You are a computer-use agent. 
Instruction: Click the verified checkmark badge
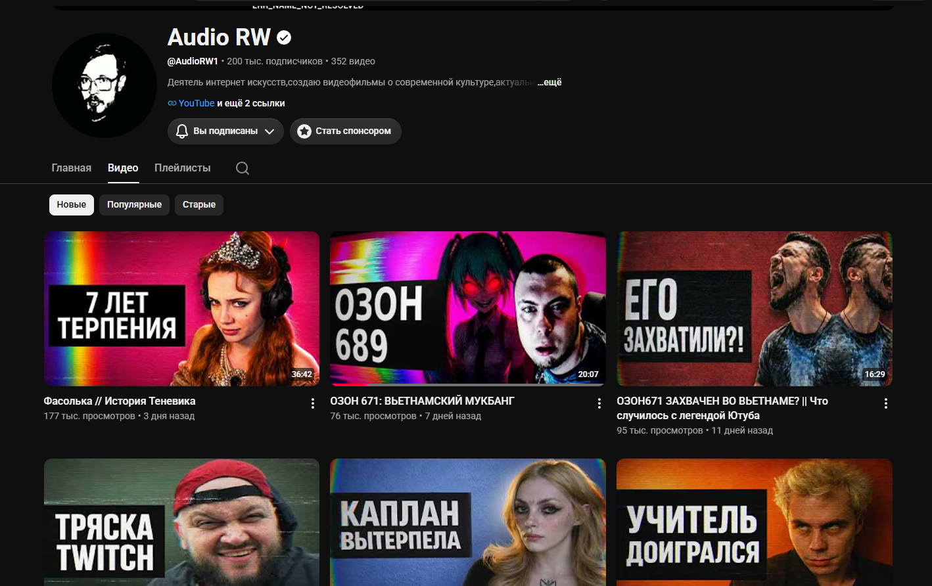284,38
